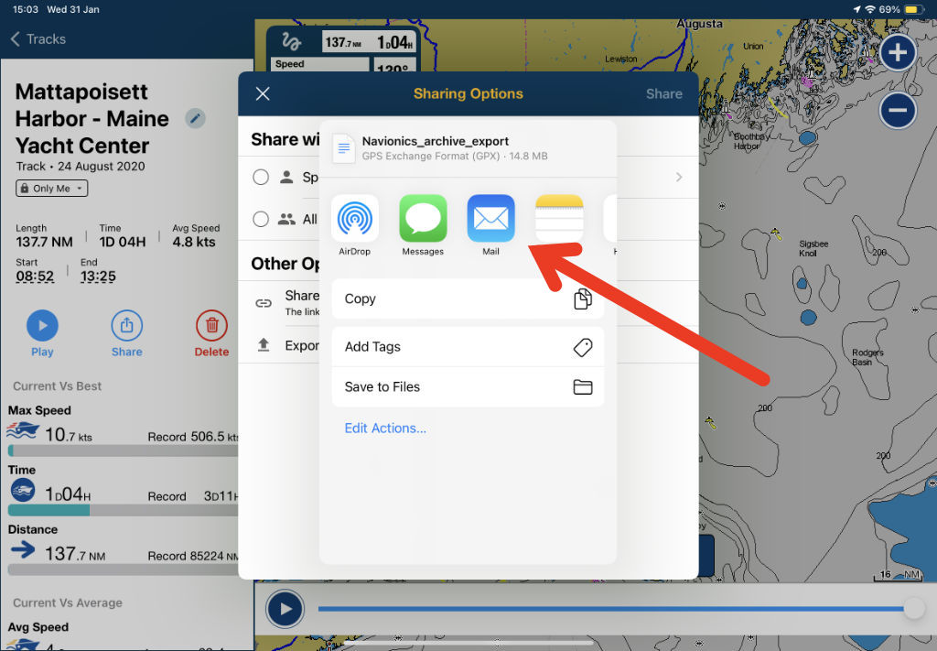This screenshot has height=651, width=937.
Task: Tap the Time 1D 04H value
Action: click(123, 242)
